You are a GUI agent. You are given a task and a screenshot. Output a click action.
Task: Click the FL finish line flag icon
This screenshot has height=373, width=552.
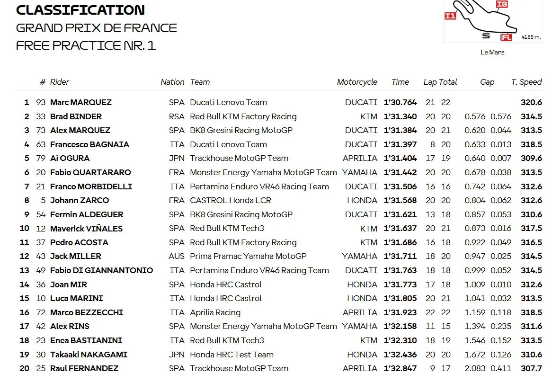click(x=506, y=37)
